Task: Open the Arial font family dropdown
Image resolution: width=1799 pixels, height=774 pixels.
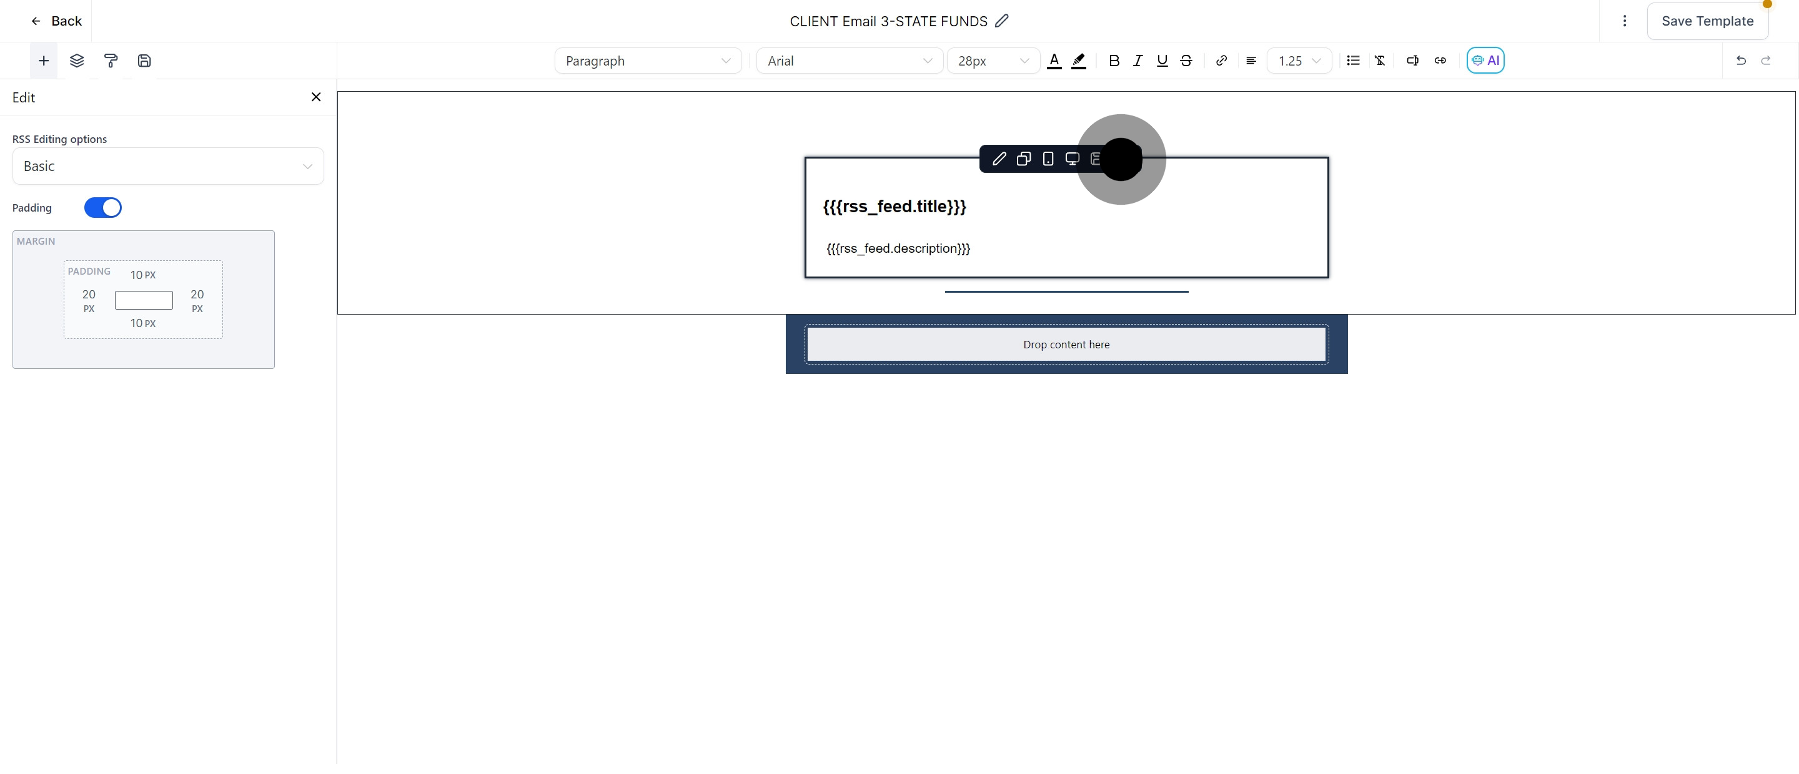Action: pyautogui.click(x=850, y=61)
